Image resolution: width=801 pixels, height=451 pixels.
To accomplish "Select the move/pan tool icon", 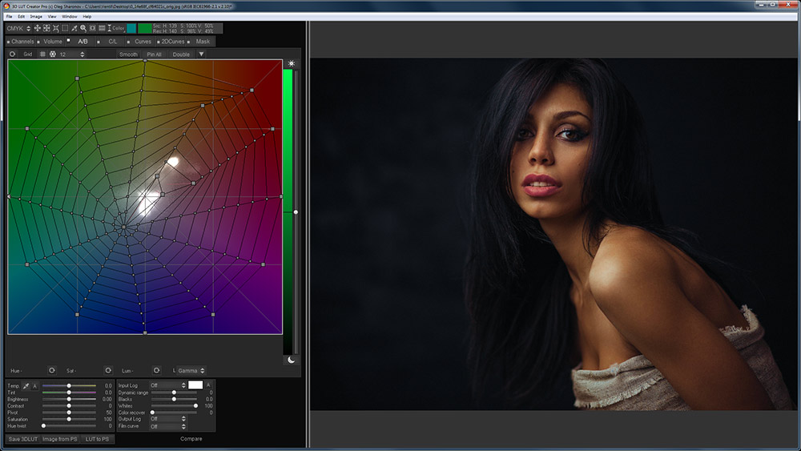I will 37,28.
